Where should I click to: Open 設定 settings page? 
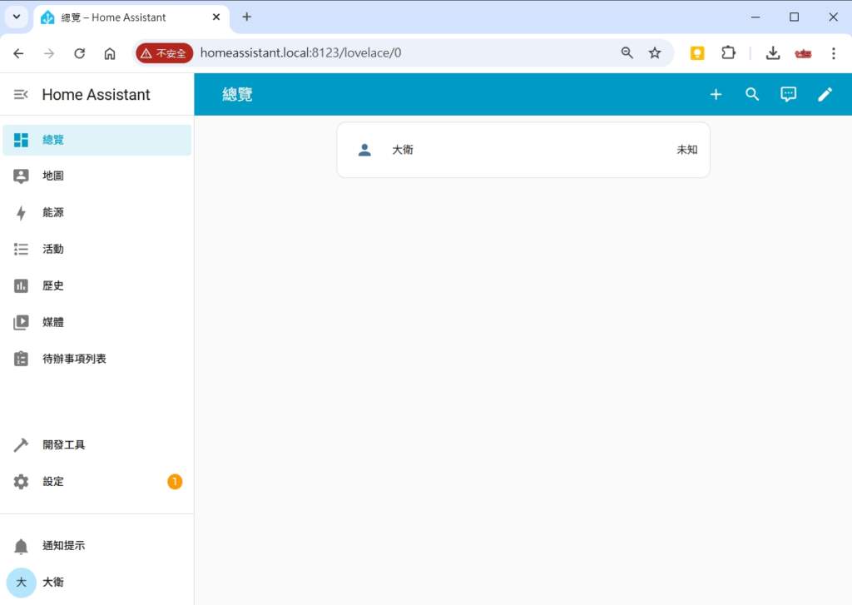pyautogui.click(x=53, y=482)
